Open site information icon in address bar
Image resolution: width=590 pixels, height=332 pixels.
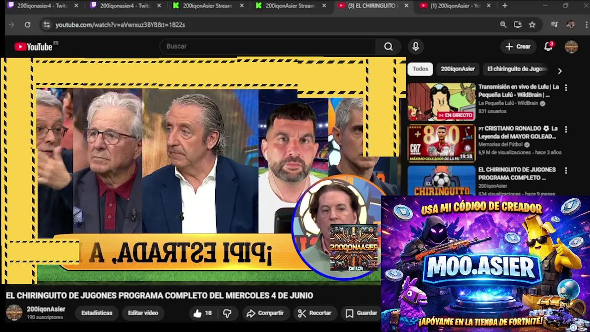(46, 24)
